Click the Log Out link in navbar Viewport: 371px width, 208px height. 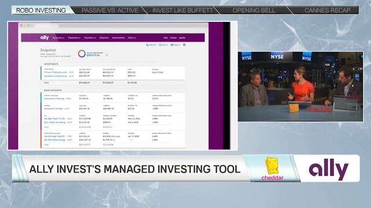click(182, 38)
